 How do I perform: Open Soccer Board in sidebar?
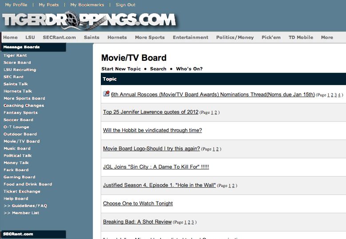point(18,120)
